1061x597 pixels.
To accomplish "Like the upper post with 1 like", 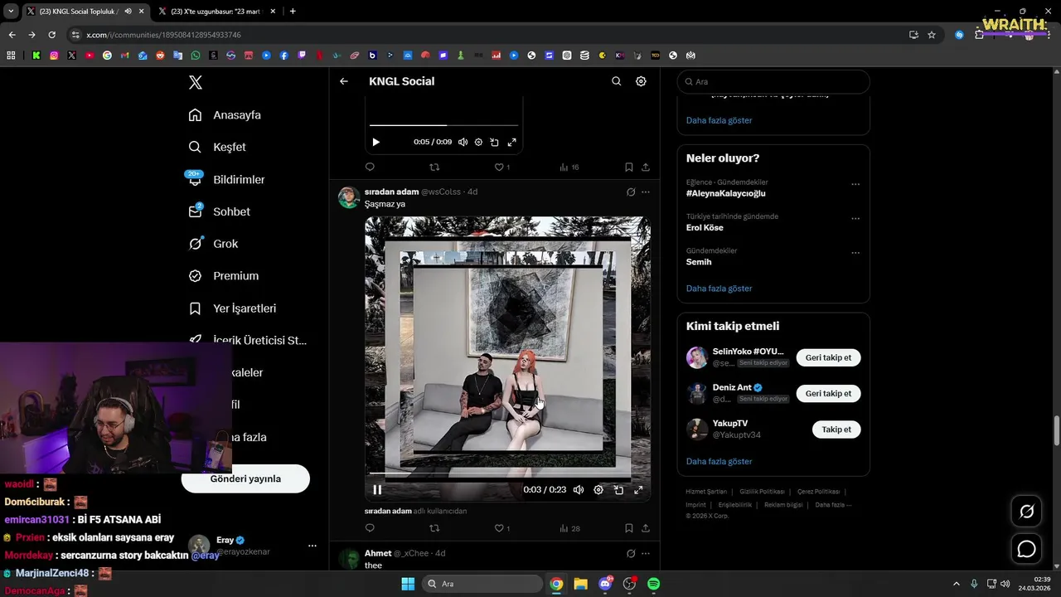I will click(x=501, y=167).
